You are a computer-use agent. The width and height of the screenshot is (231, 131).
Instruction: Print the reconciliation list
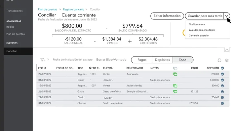point(219,60)
